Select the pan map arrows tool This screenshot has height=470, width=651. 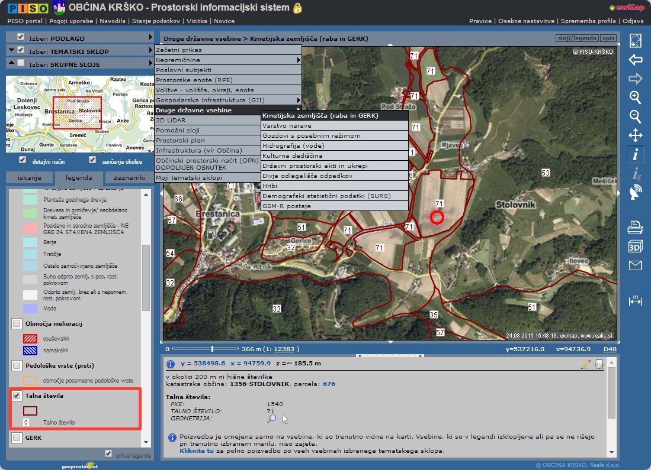635,135
